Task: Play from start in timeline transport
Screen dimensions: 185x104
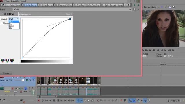Action: point(46,101)
